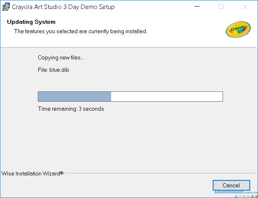Close the setup window with the X
This screenshot has width=258, height=198.
coord(245,7)
